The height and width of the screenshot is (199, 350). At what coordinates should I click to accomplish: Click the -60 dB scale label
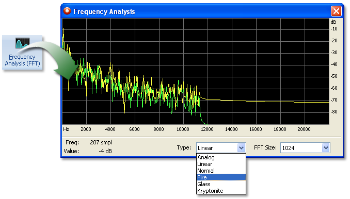coord(334,88)
